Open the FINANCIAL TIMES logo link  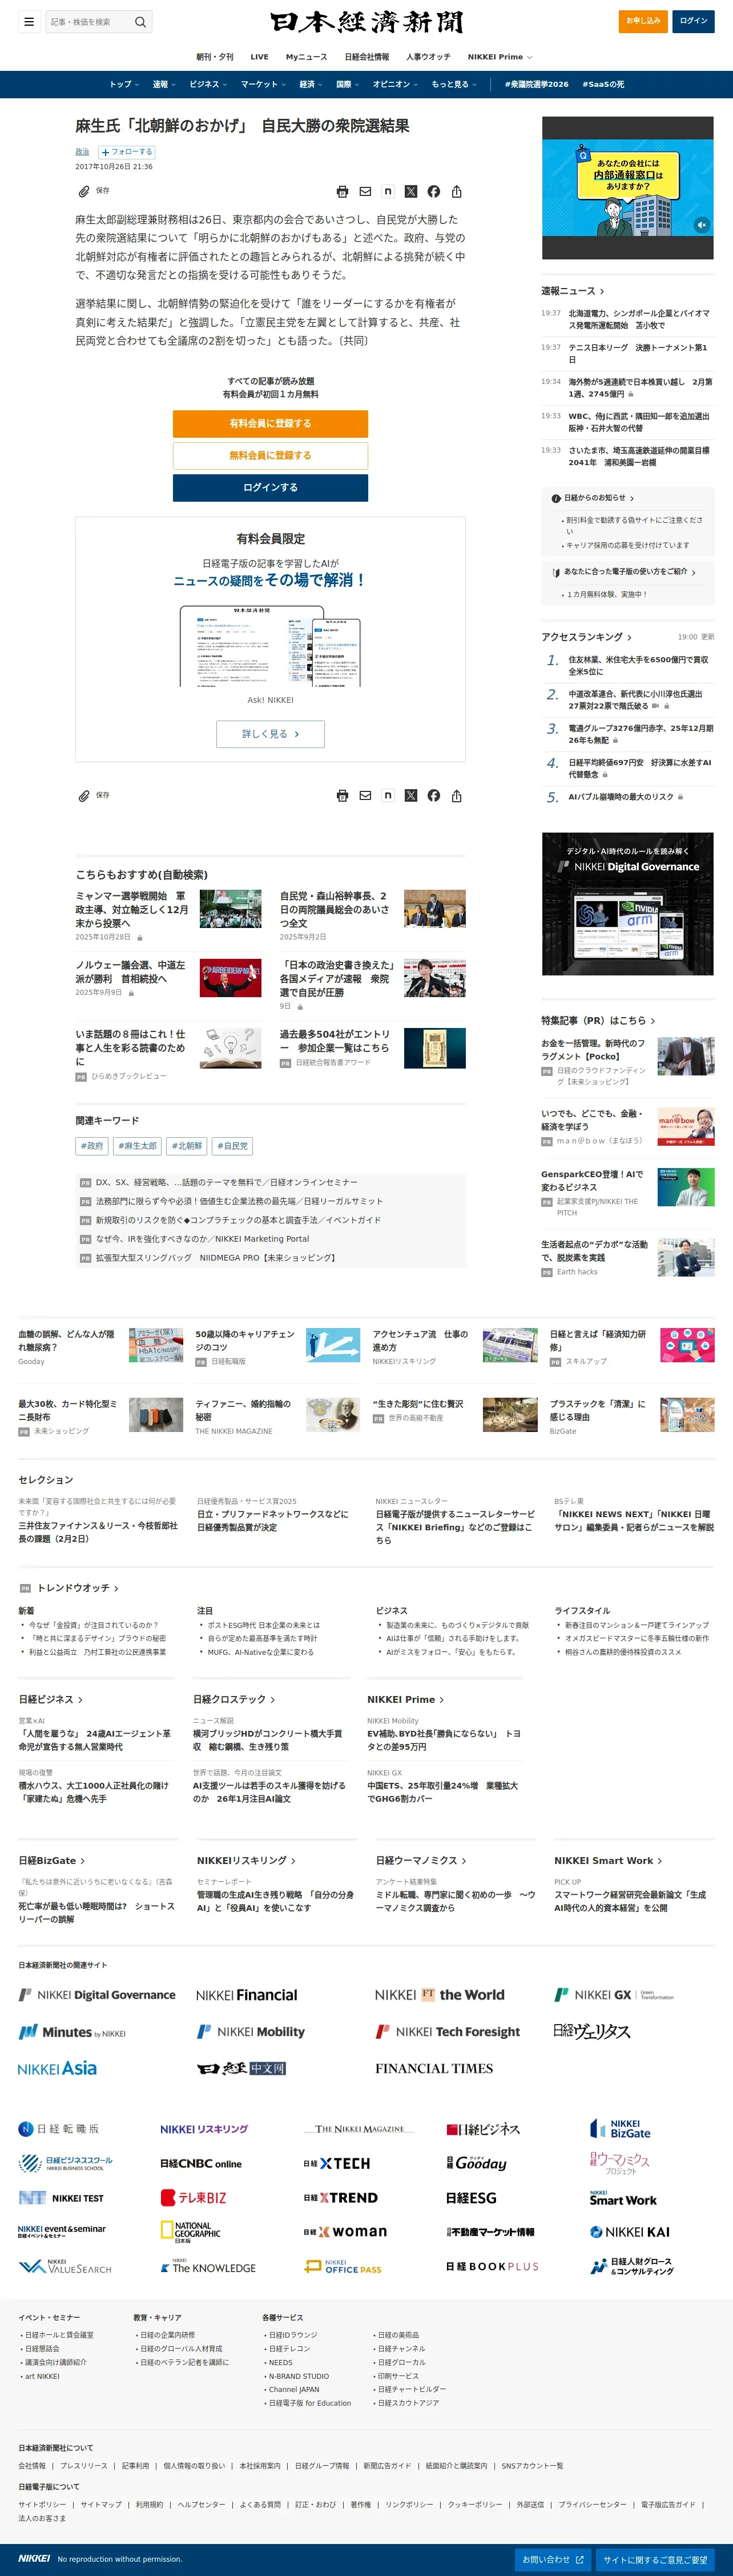[x=434, y=2068]
